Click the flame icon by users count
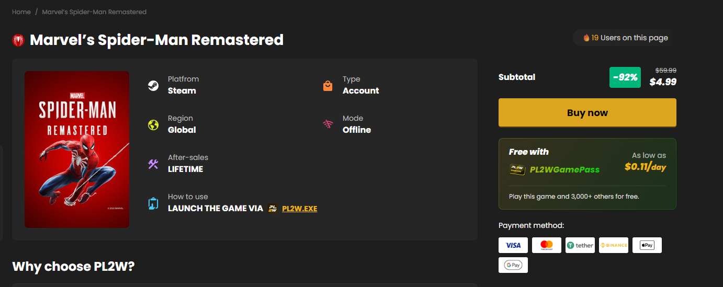Viewport: 723px width, 287px height. pyautogui.click(x=586, y=38)
